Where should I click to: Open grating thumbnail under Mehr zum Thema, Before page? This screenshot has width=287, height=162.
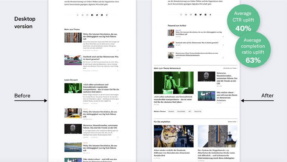(73, 37)
